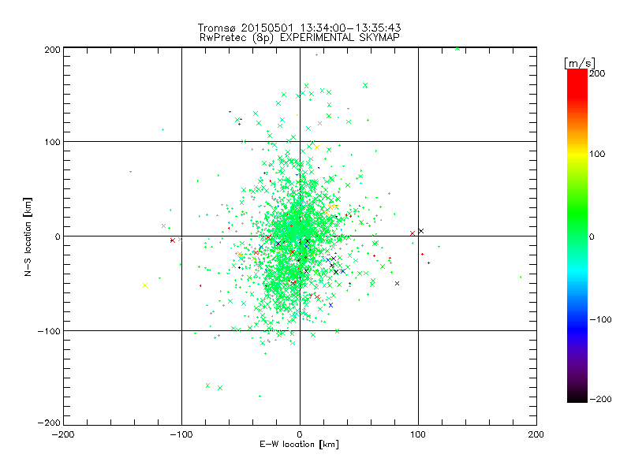This screenshot has width=631, height=473.
Task: Click the '-100' tick label on the colorbar
Action: click(x=600, y=320)
